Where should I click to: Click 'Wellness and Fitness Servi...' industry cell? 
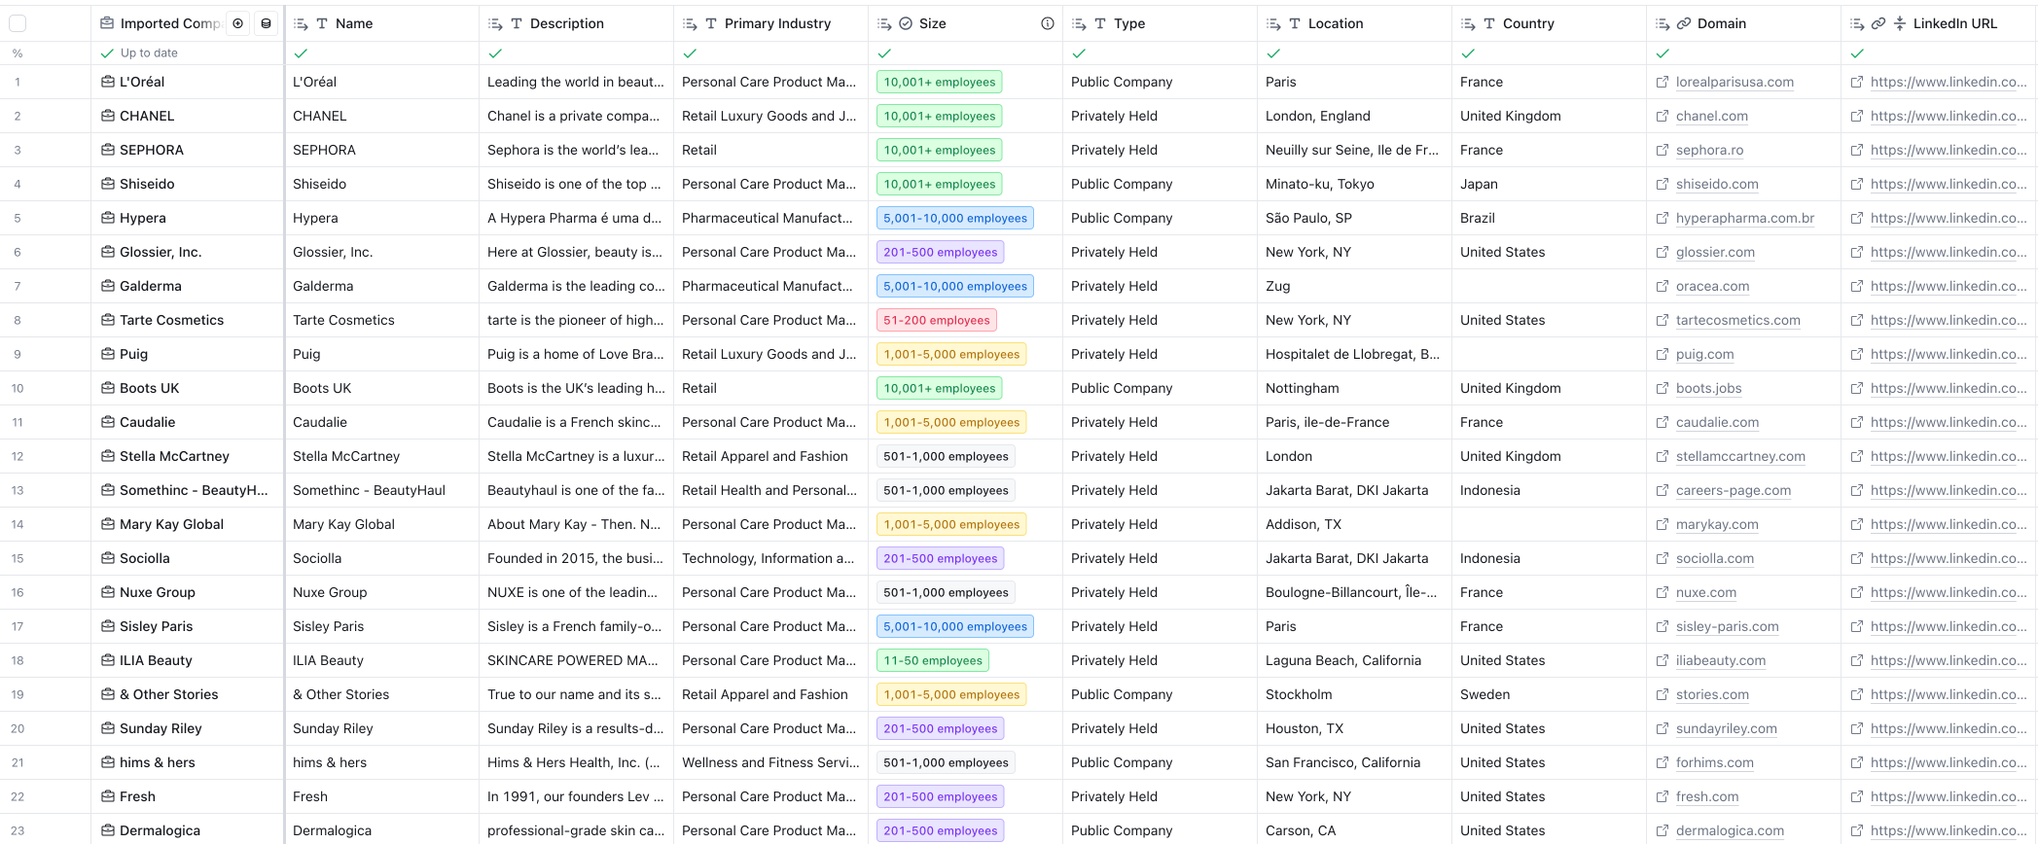click(770, 762)
